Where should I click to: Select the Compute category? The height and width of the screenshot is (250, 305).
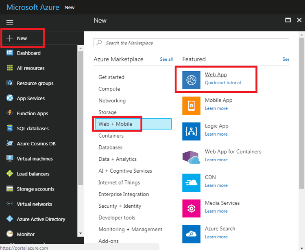pyautogui.click(x=109, y=89)
